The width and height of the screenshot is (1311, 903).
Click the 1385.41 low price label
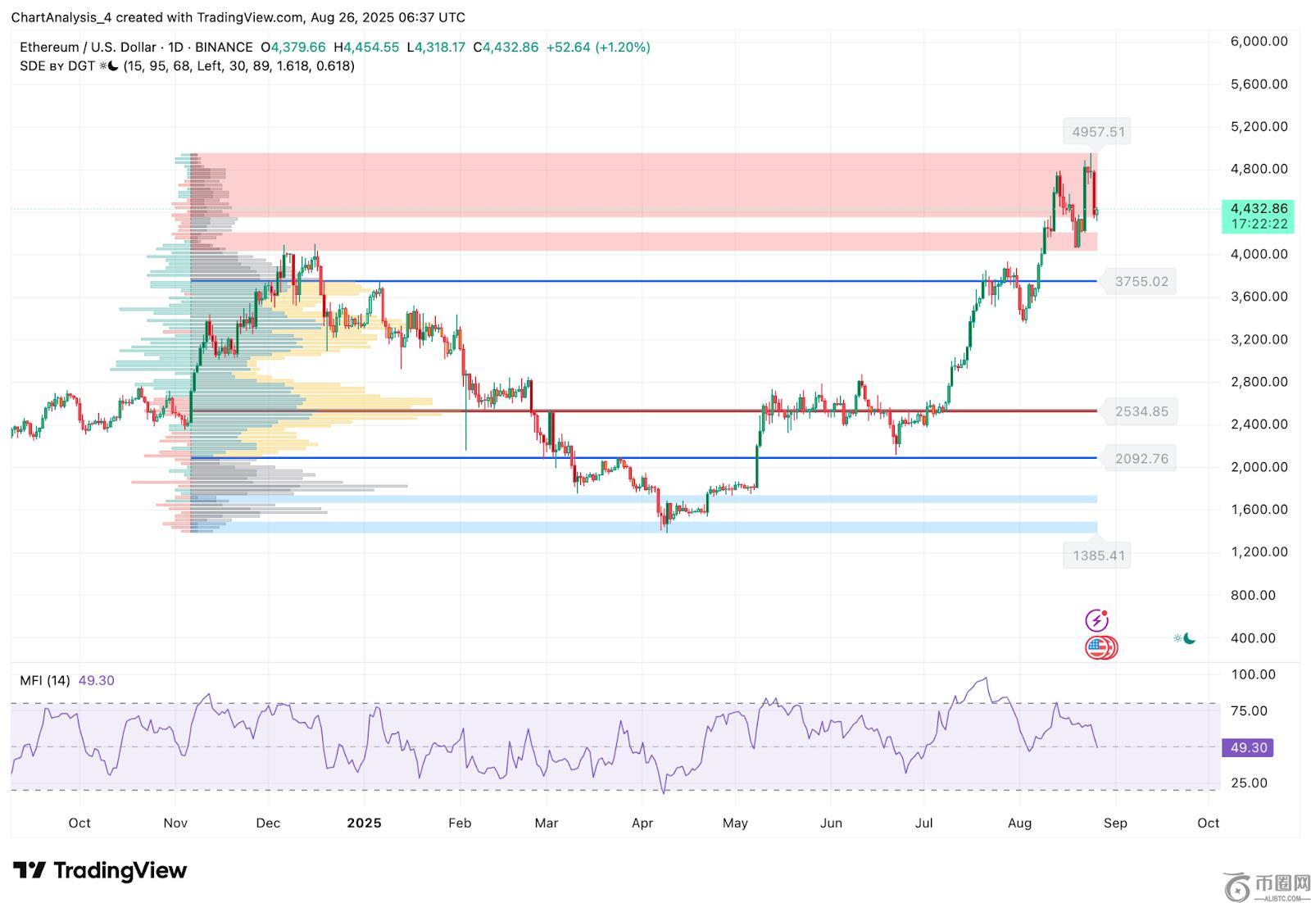tap(1098, 556)
